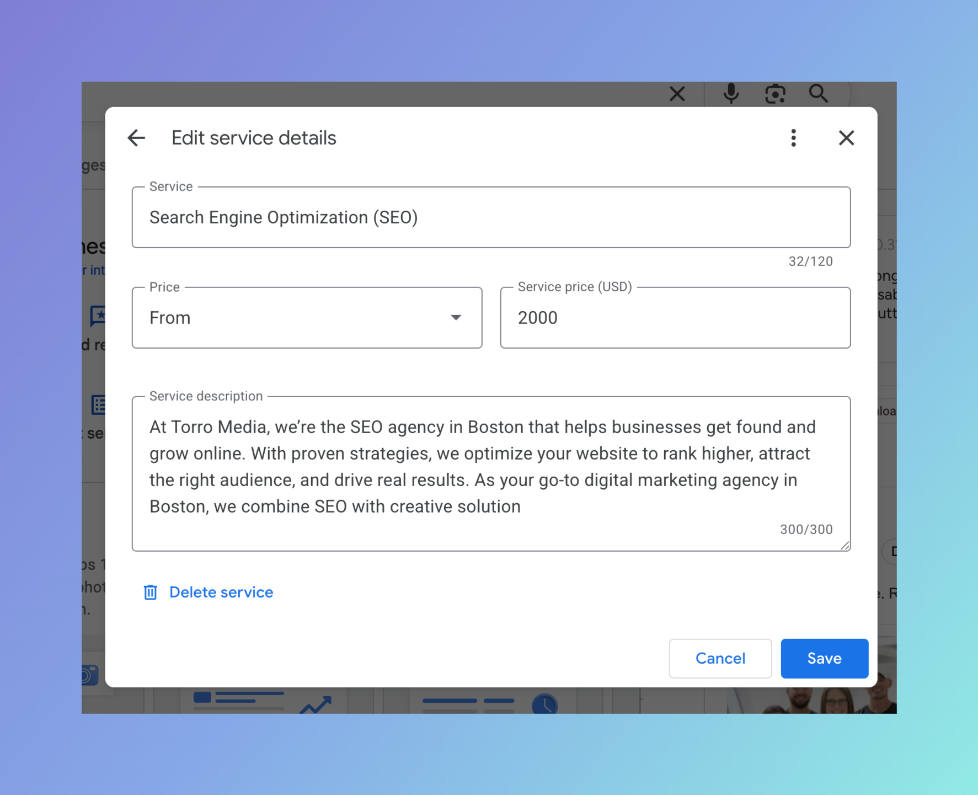Save the service details

pyautogui.click(x=824, y=658)
